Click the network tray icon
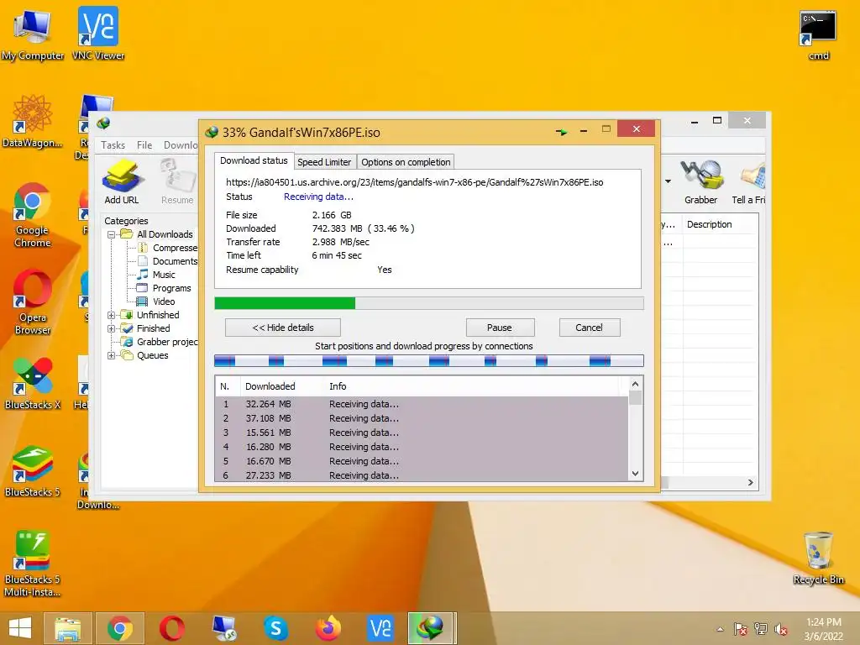This screenshot has height=645, width=860. pos(761,629)
